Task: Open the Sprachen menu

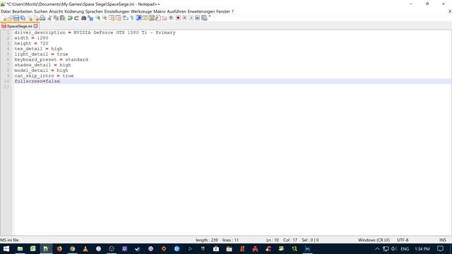Action: [x=94, y=11]
